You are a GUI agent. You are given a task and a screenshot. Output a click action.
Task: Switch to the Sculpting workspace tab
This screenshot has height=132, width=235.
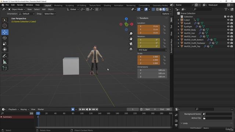click(x=69, y=5)
